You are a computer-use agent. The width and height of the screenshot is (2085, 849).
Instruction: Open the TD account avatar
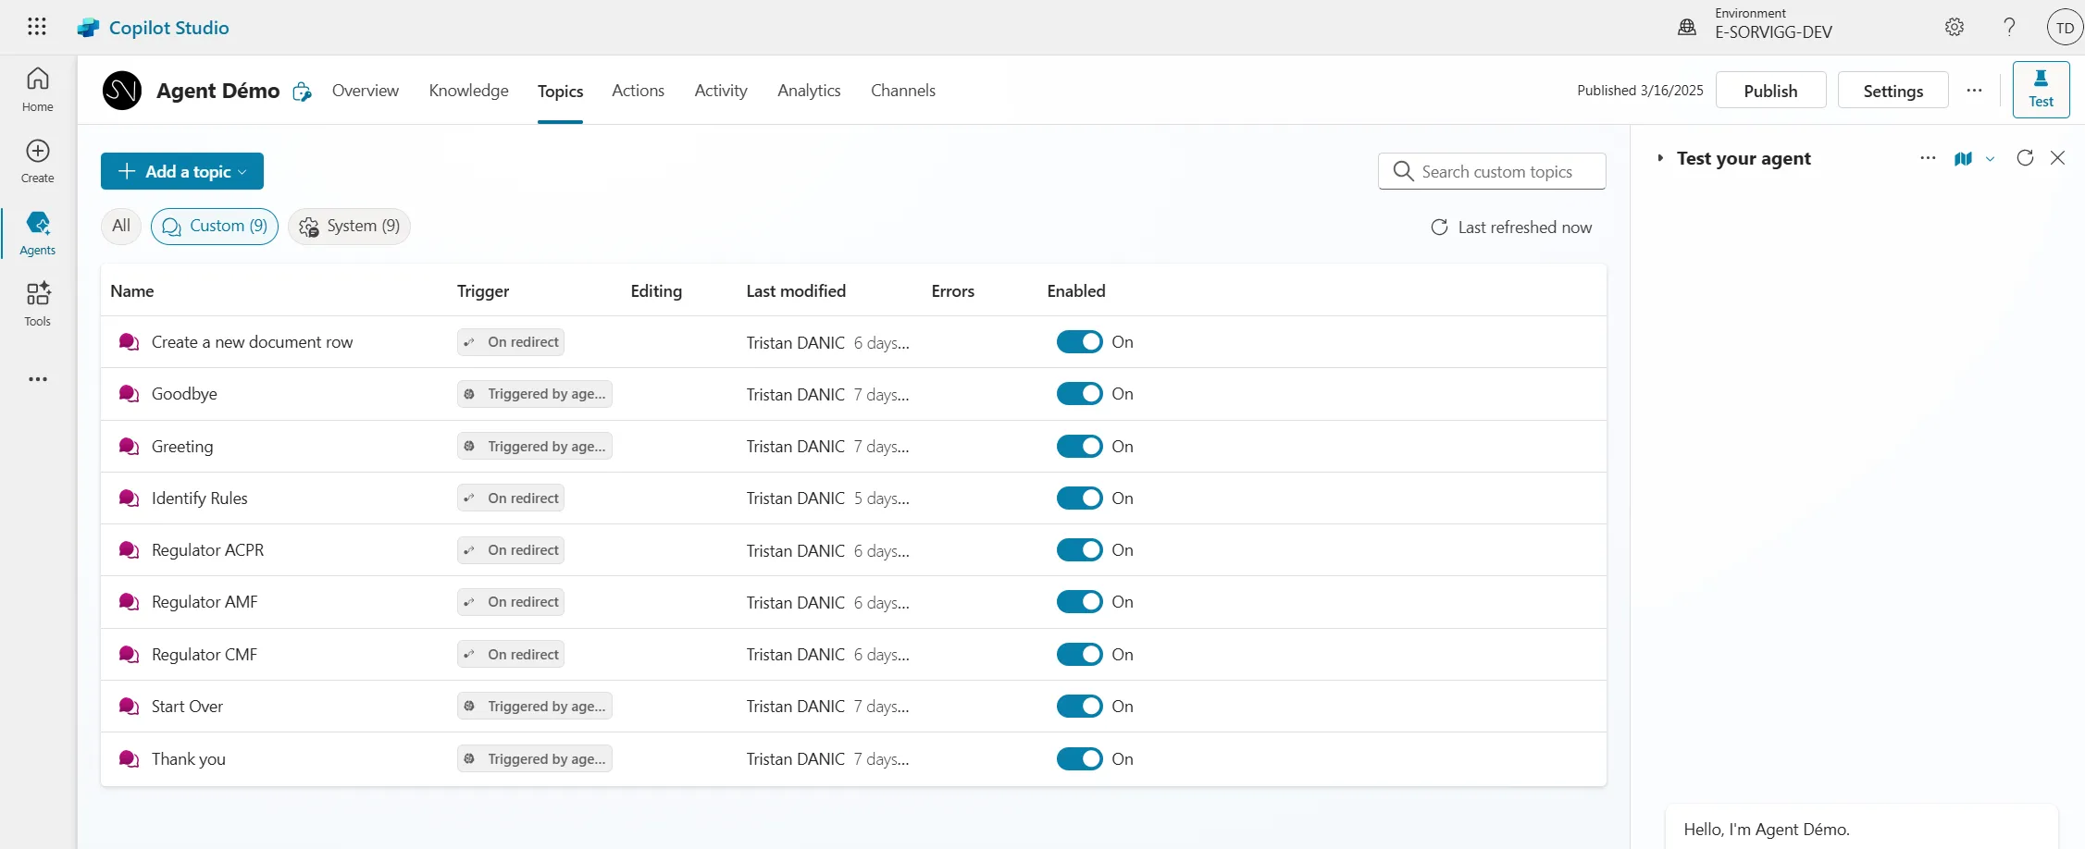coord(2065,28)
